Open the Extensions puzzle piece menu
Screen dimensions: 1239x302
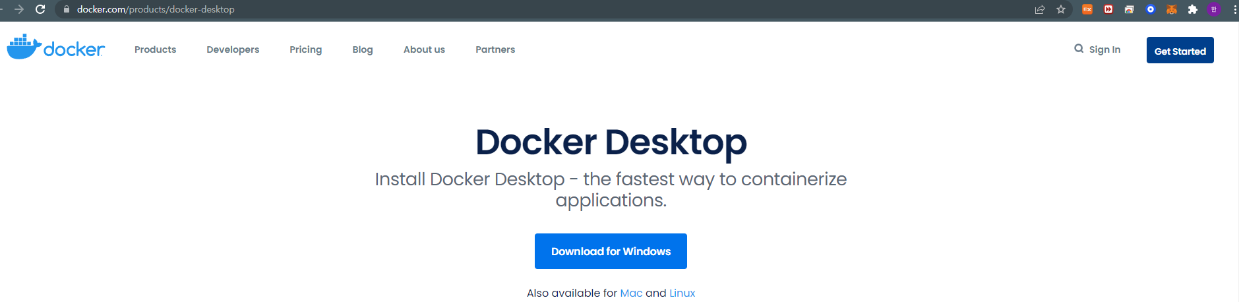pos(1193,9)
